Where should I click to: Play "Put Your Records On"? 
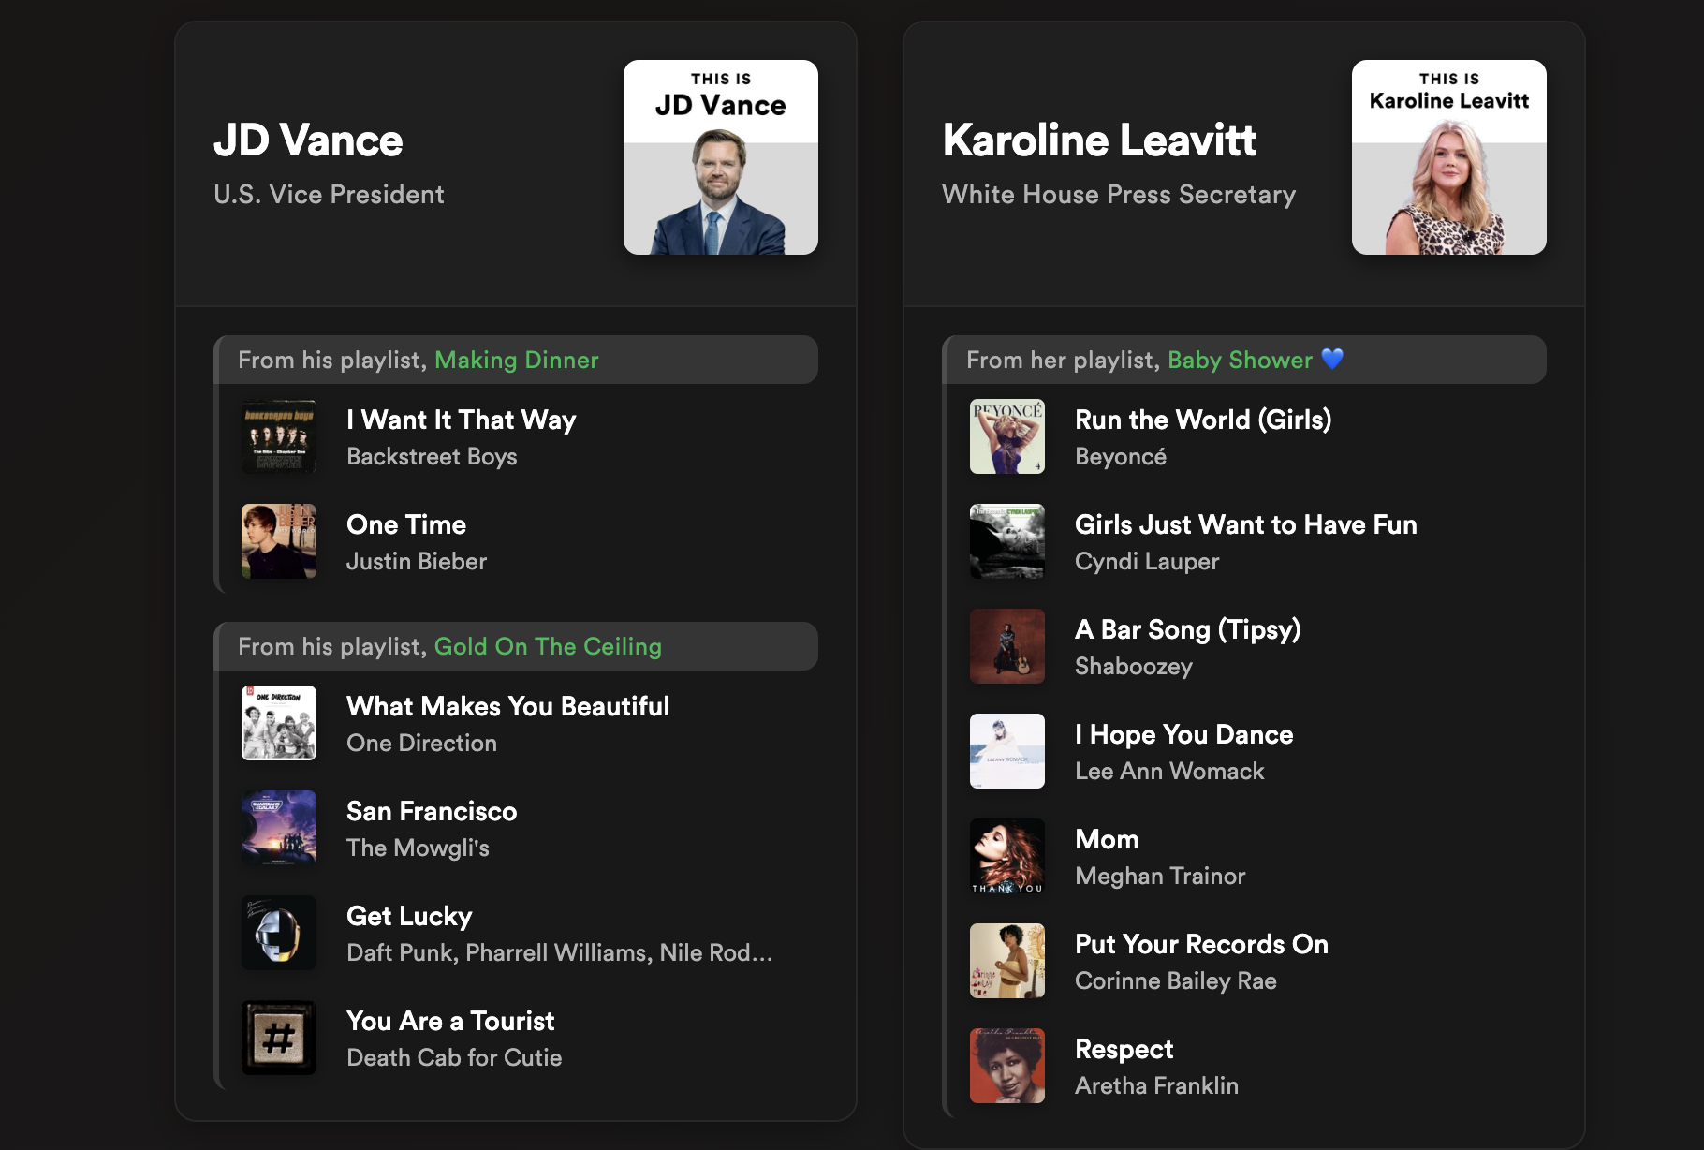(1202, 945)
